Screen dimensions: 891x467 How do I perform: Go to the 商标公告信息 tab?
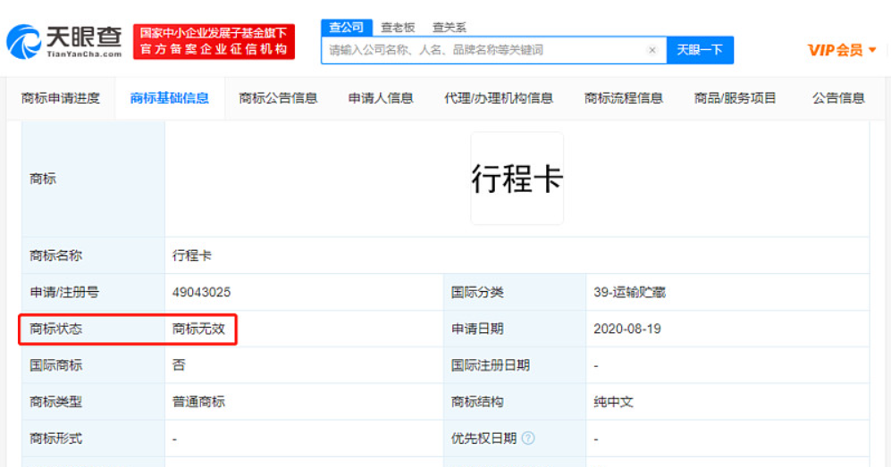(278, 98)
